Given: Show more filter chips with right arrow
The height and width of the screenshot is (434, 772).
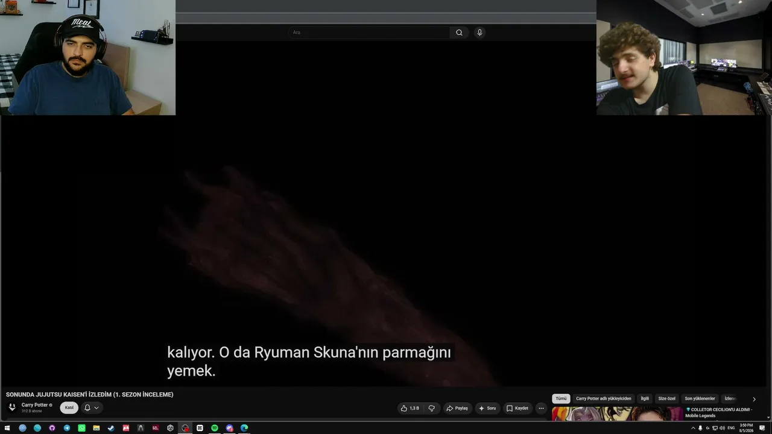Looking at the screenshot, I should tap(754, 399).
